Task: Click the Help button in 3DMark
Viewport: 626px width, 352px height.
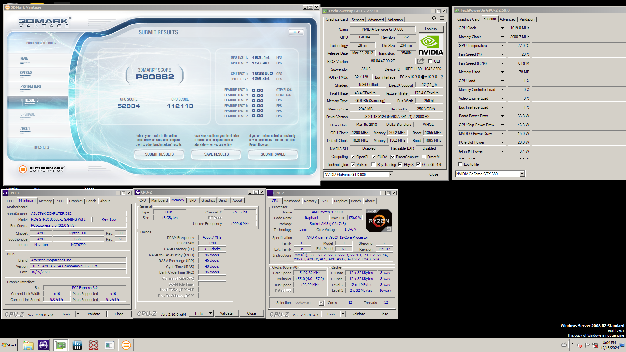Action: click(x=296, y=32)
